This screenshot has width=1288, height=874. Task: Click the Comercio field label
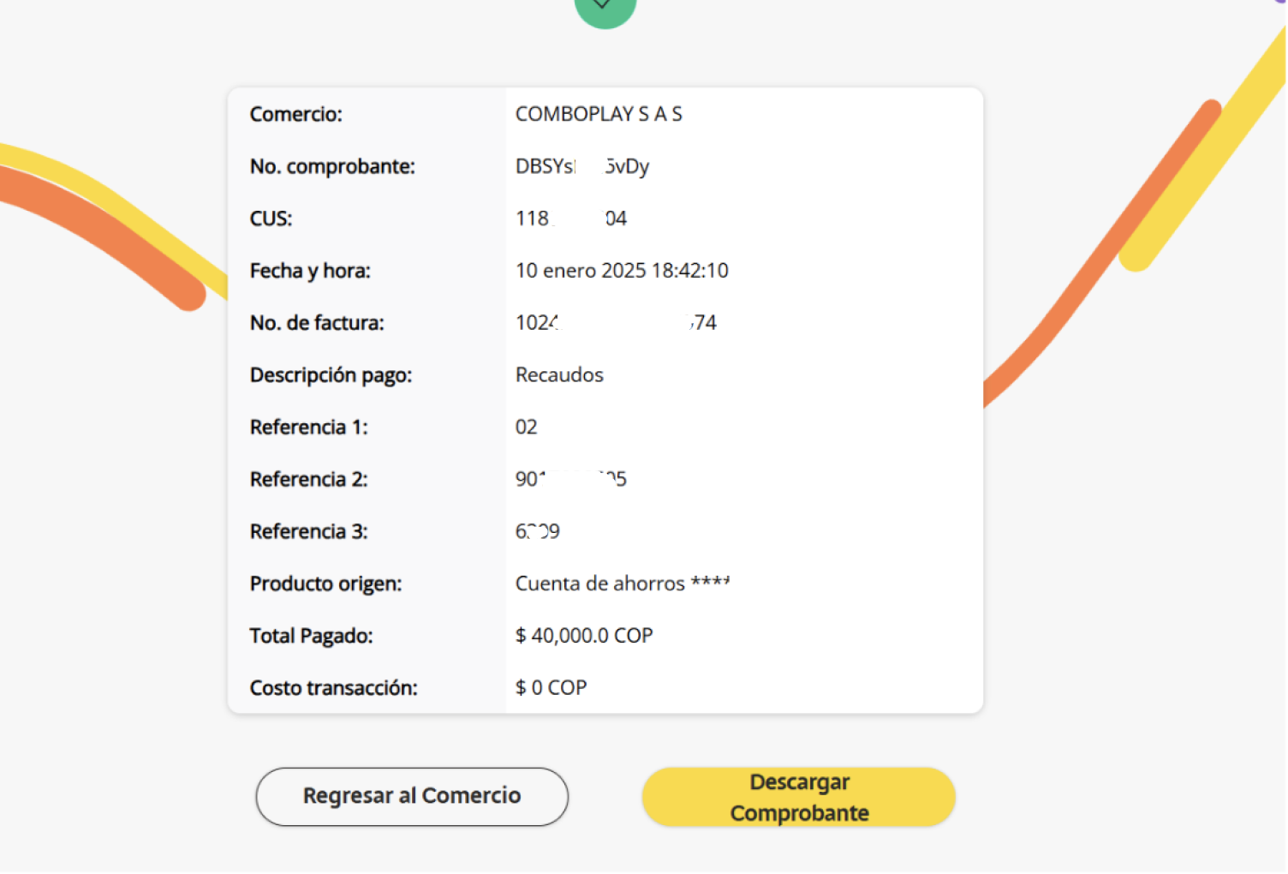pos(295,114)
